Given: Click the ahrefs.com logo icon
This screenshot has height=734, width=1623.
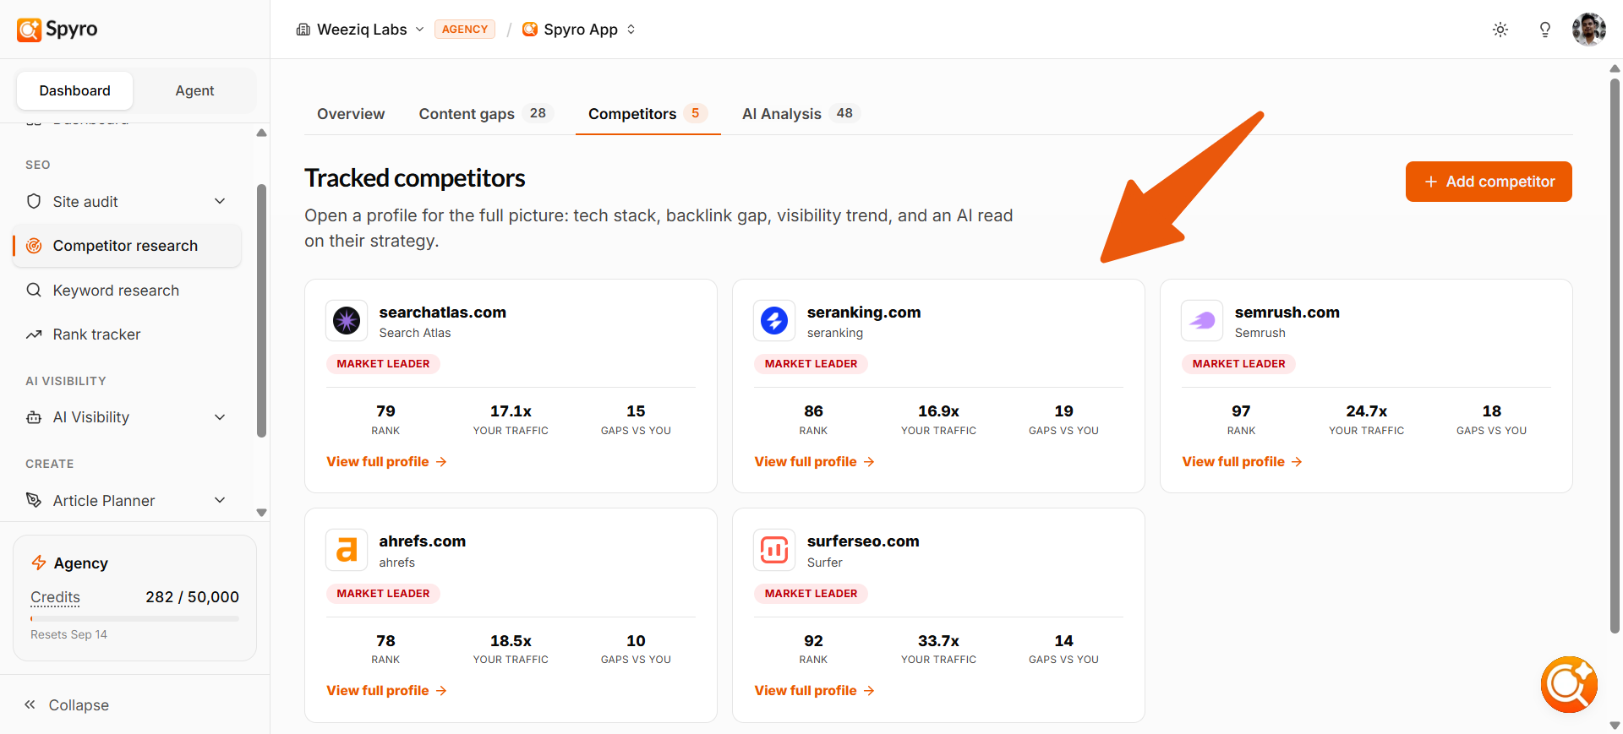Looking at the screenshot, I should pyautogui.click(x=347, y=550).
